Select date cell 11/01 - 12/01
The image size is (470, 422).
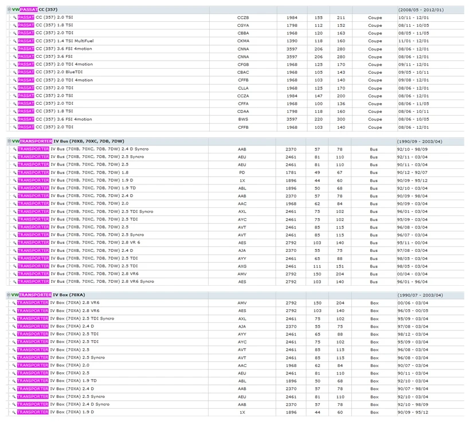[x=413, y=41]
